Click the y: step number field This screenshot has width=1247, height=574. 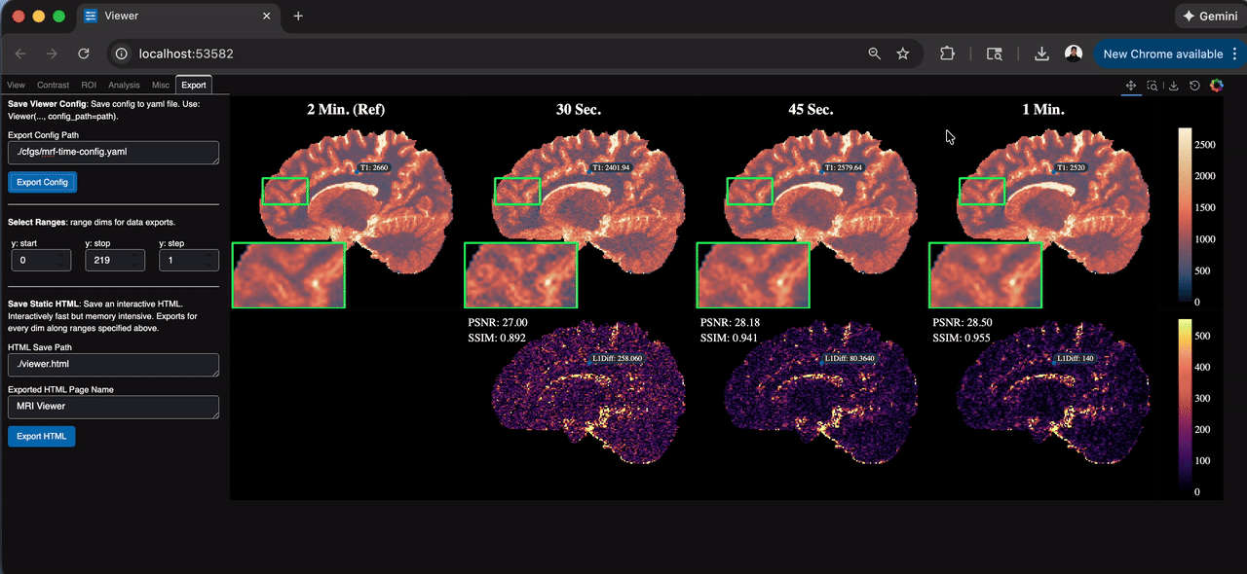tap(189, 261)
